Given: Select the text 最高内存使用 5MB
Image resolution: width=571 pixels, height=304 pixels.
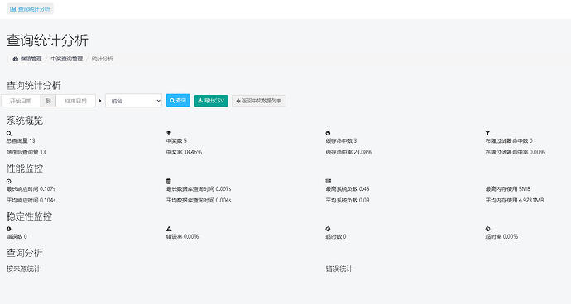Looking at the screenshot, I should (508, 188).
